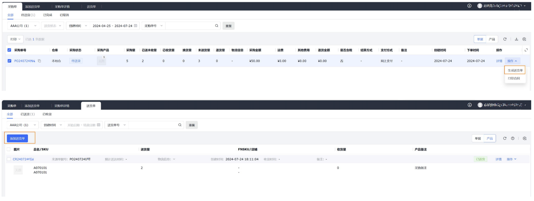Click the copy icon beside PO2407240 order number
Image resolution: width=534 pixels, height=201 pixels.
point(40,61)
